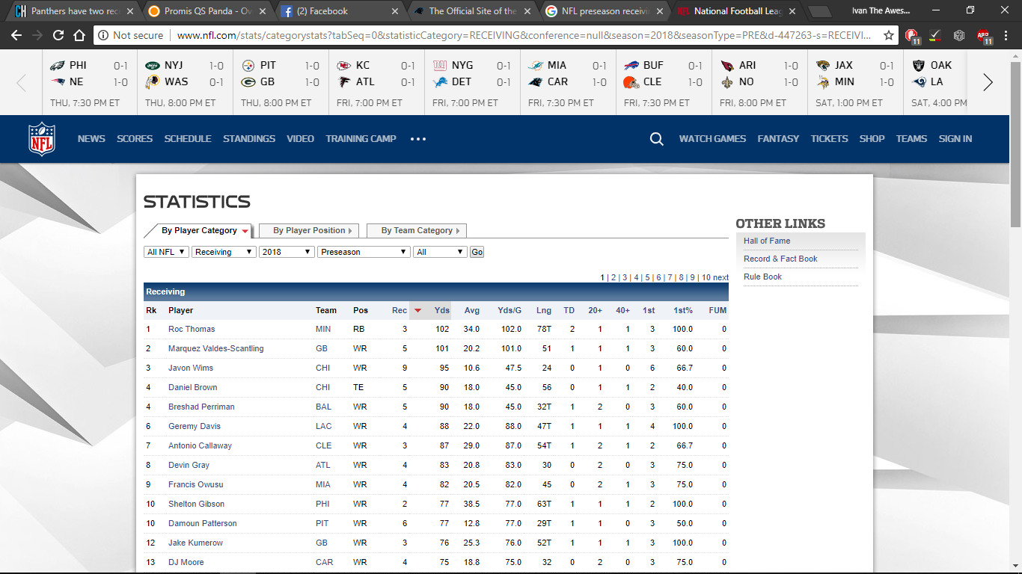Click the red extension icon with badge 11

pyautogui.click(x=912, y=35)
